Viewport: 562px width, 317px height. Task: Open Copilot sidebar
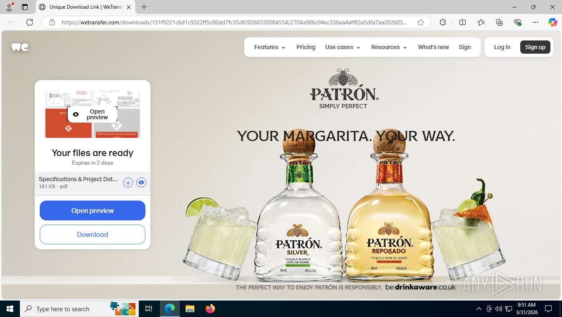coord(553,22)
